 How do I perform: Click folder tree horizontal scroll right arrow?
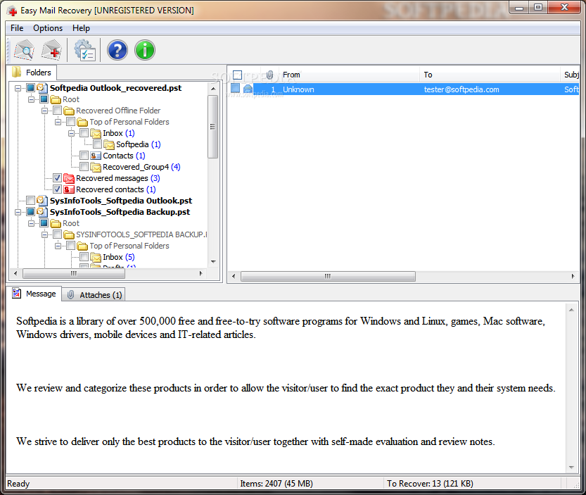click(201, 273)
